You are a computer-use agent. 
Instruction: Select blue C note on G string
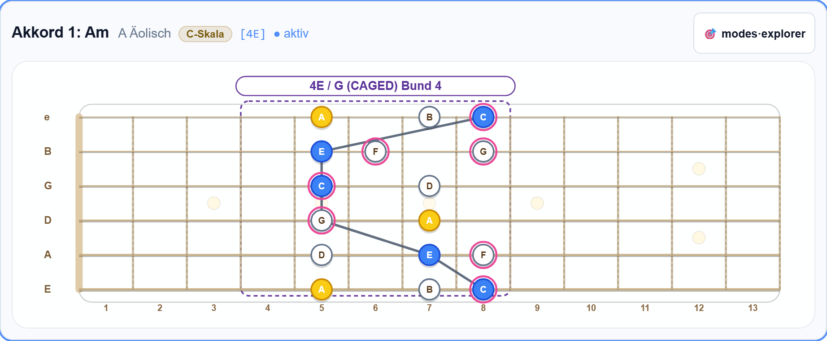tap(322, 186)
